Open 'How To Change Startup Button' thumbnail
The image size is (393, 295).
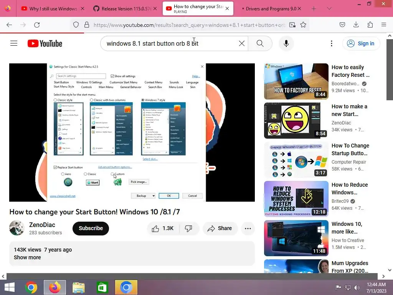click(296, 159)
